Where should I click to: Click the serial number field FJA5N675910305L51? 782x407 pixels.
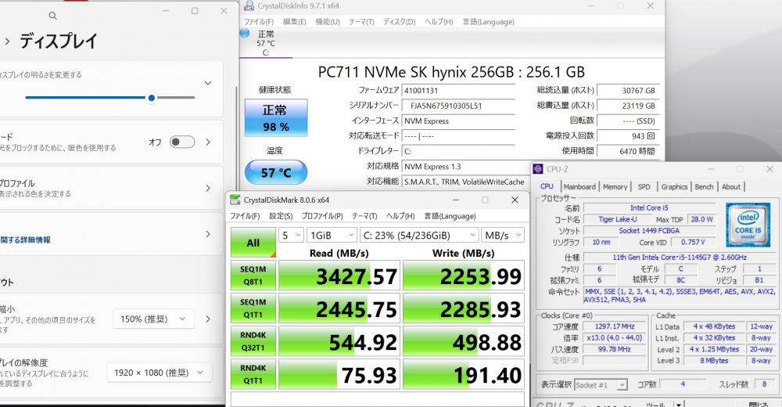(458, 106)
